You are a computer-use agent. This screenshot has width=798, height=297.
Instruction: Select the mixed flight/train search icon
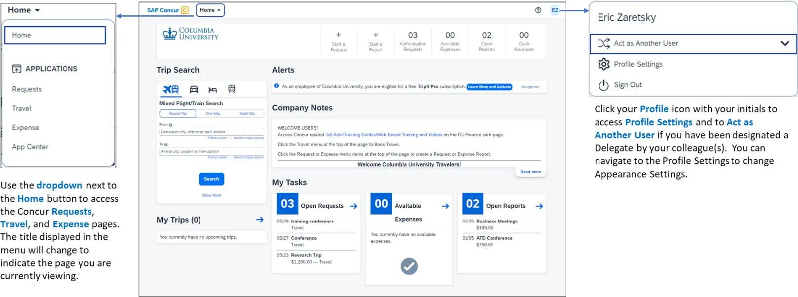pos(171,89)
